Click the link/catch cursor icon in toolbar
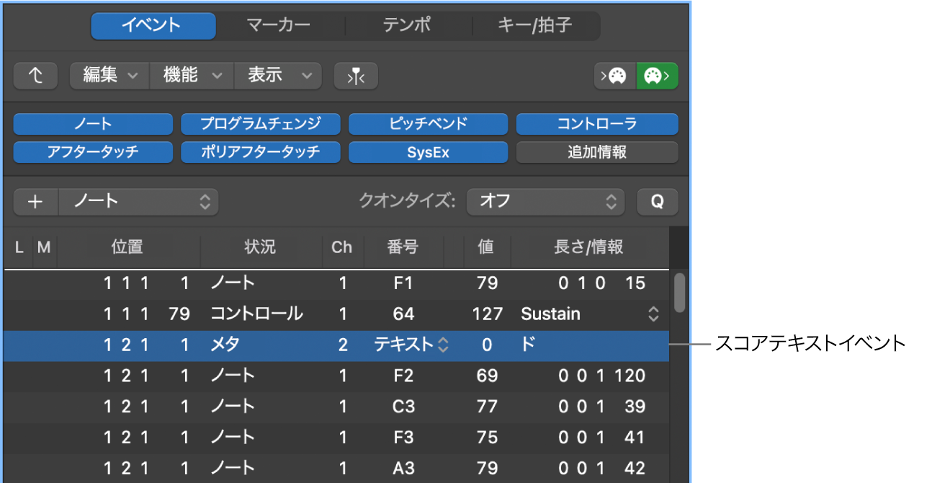The height and width of the screenshot is (483, 950). 355,75
